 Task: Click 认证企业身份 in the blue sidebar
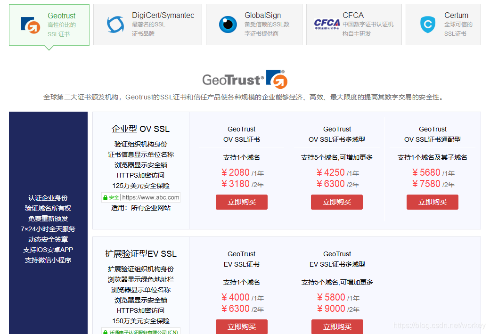[x=48, y=198]
